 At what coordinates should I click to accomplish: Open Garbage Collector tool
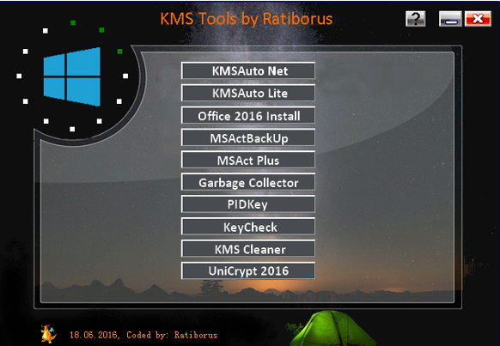tap(248, 182)
